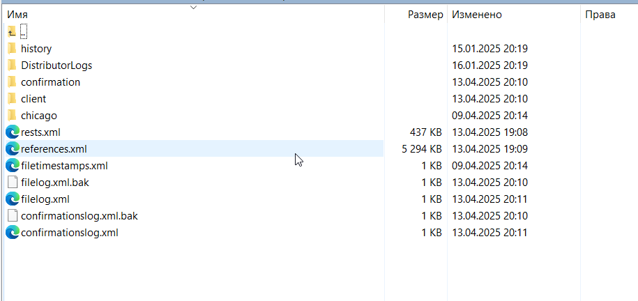Image resolution: width=638 pixels, height=301 pixels.
Task: Select the rests.xml file name
Action: tap(40, 132)
